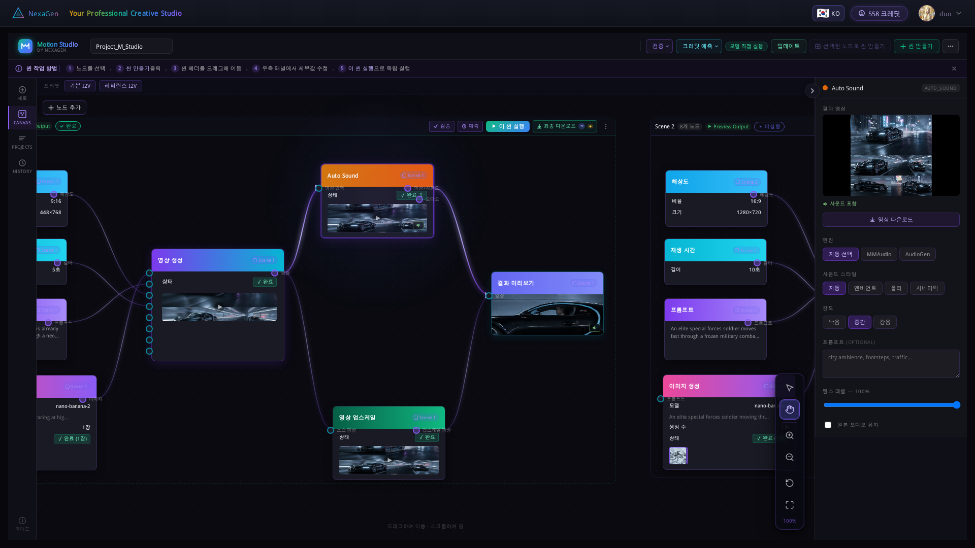The image size is (975, 548).
Task: Click the 모델 직접 실행 button
Action: 746,46
